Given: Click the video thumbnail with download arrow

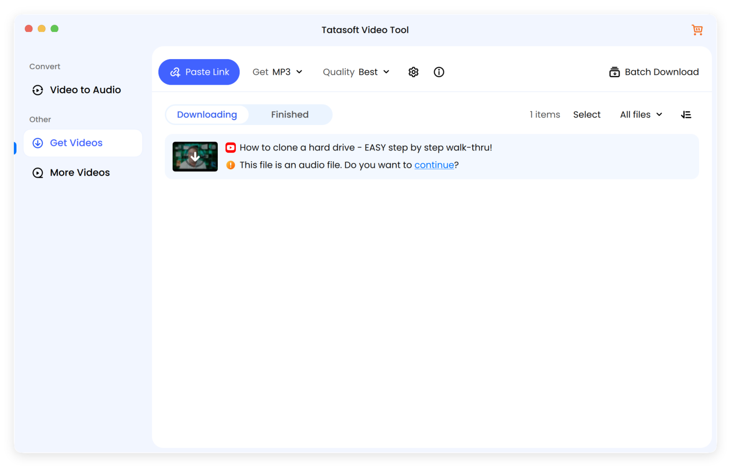Looking at the screenshot, I should (195, 156).
